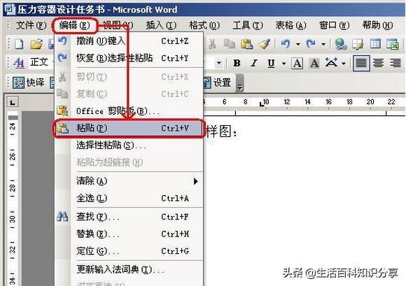The image size is (406, 286).
Task: Open the Undo history dropdown arrow
Action: (298, 44)
